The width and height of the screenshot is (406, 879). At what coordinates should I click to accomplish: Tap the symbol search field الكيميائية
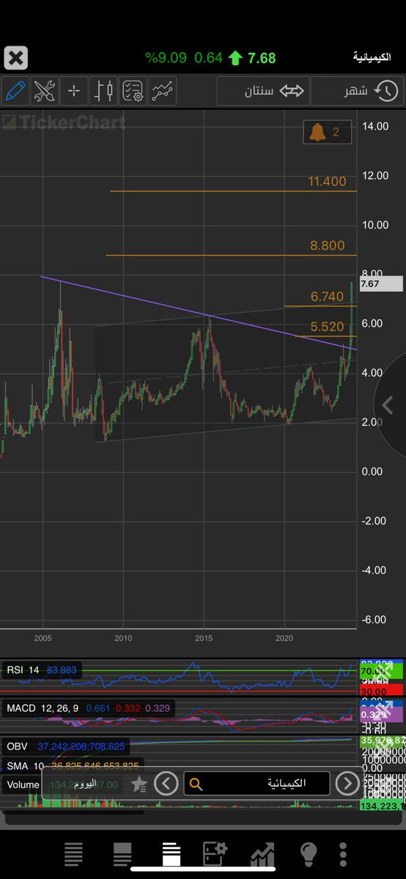click(256, 784)
